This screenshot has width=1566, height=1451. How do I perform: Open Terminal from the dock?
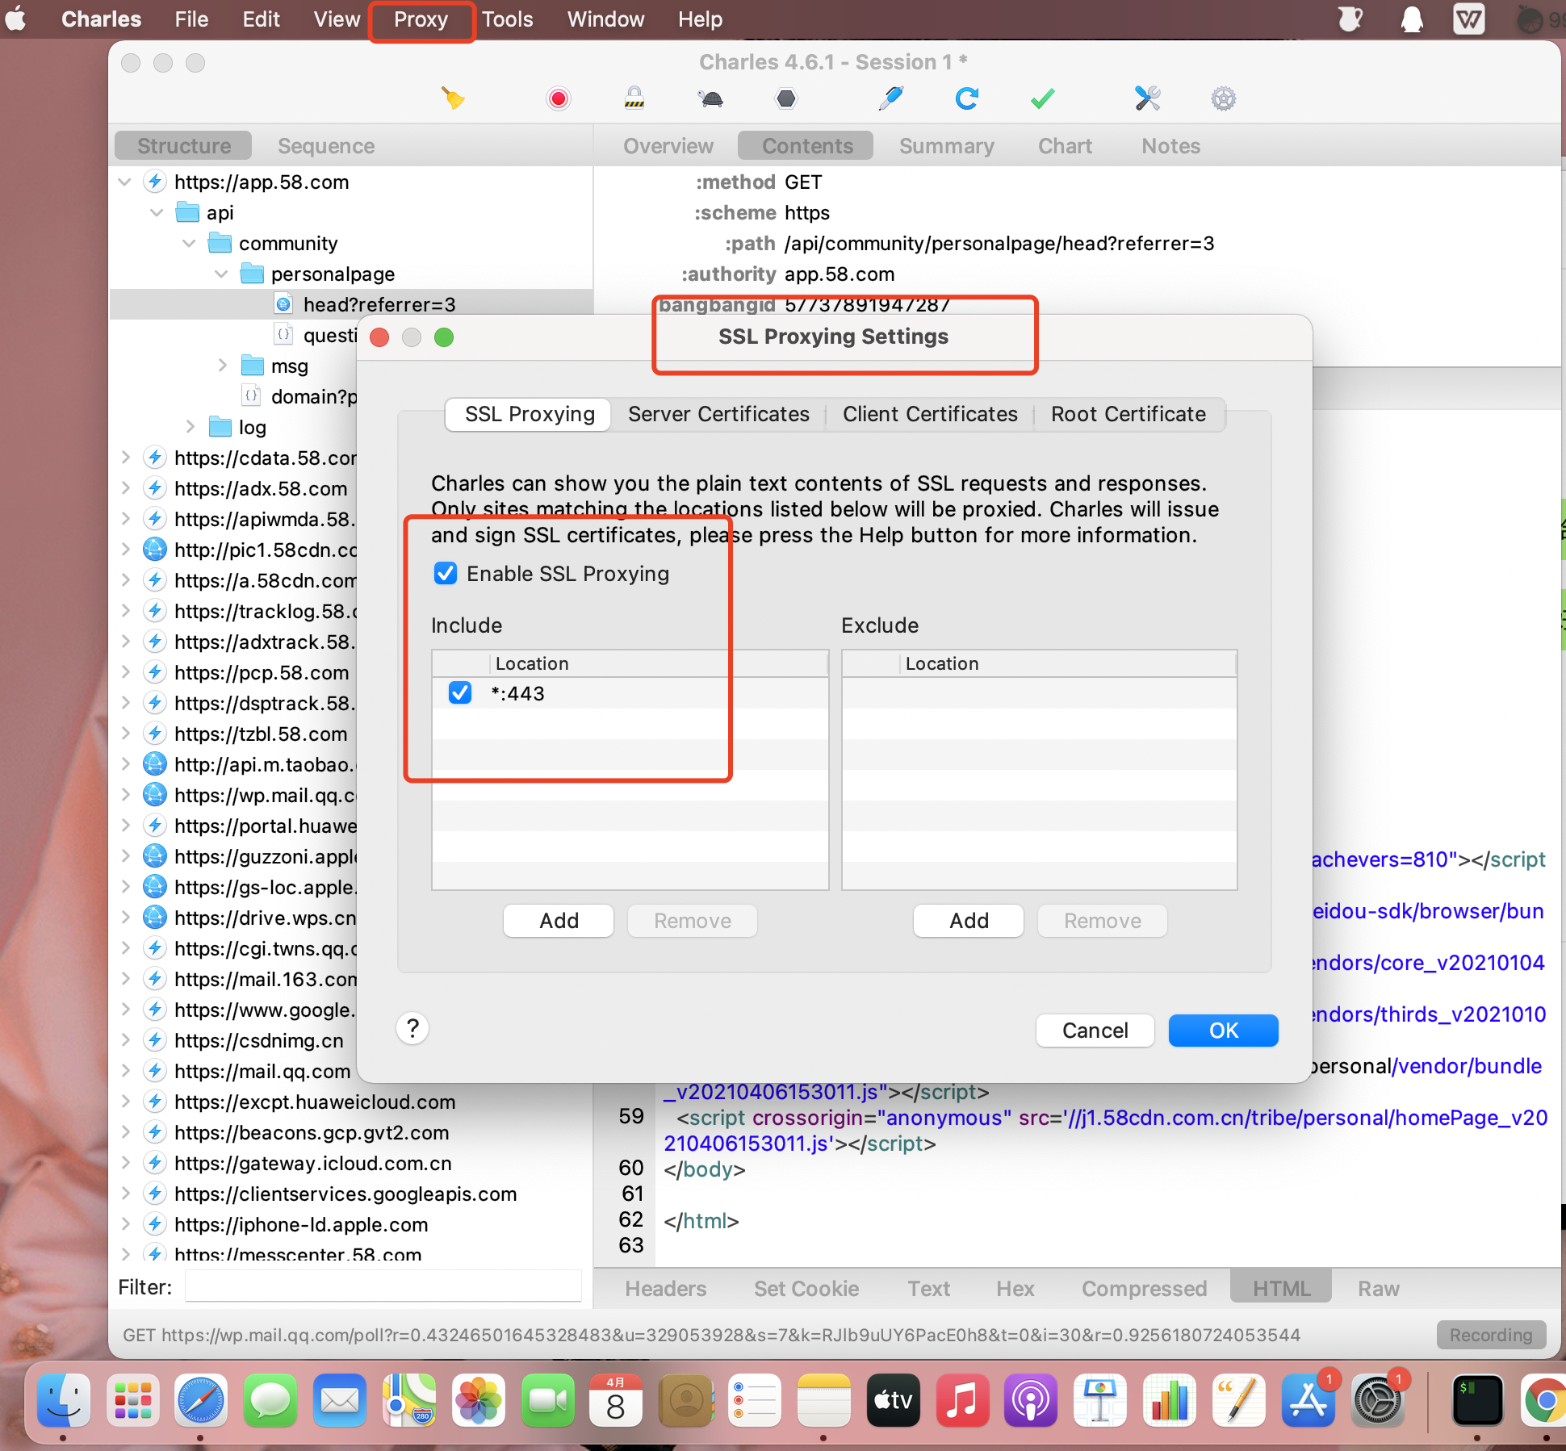(x=1477, y=1400)
